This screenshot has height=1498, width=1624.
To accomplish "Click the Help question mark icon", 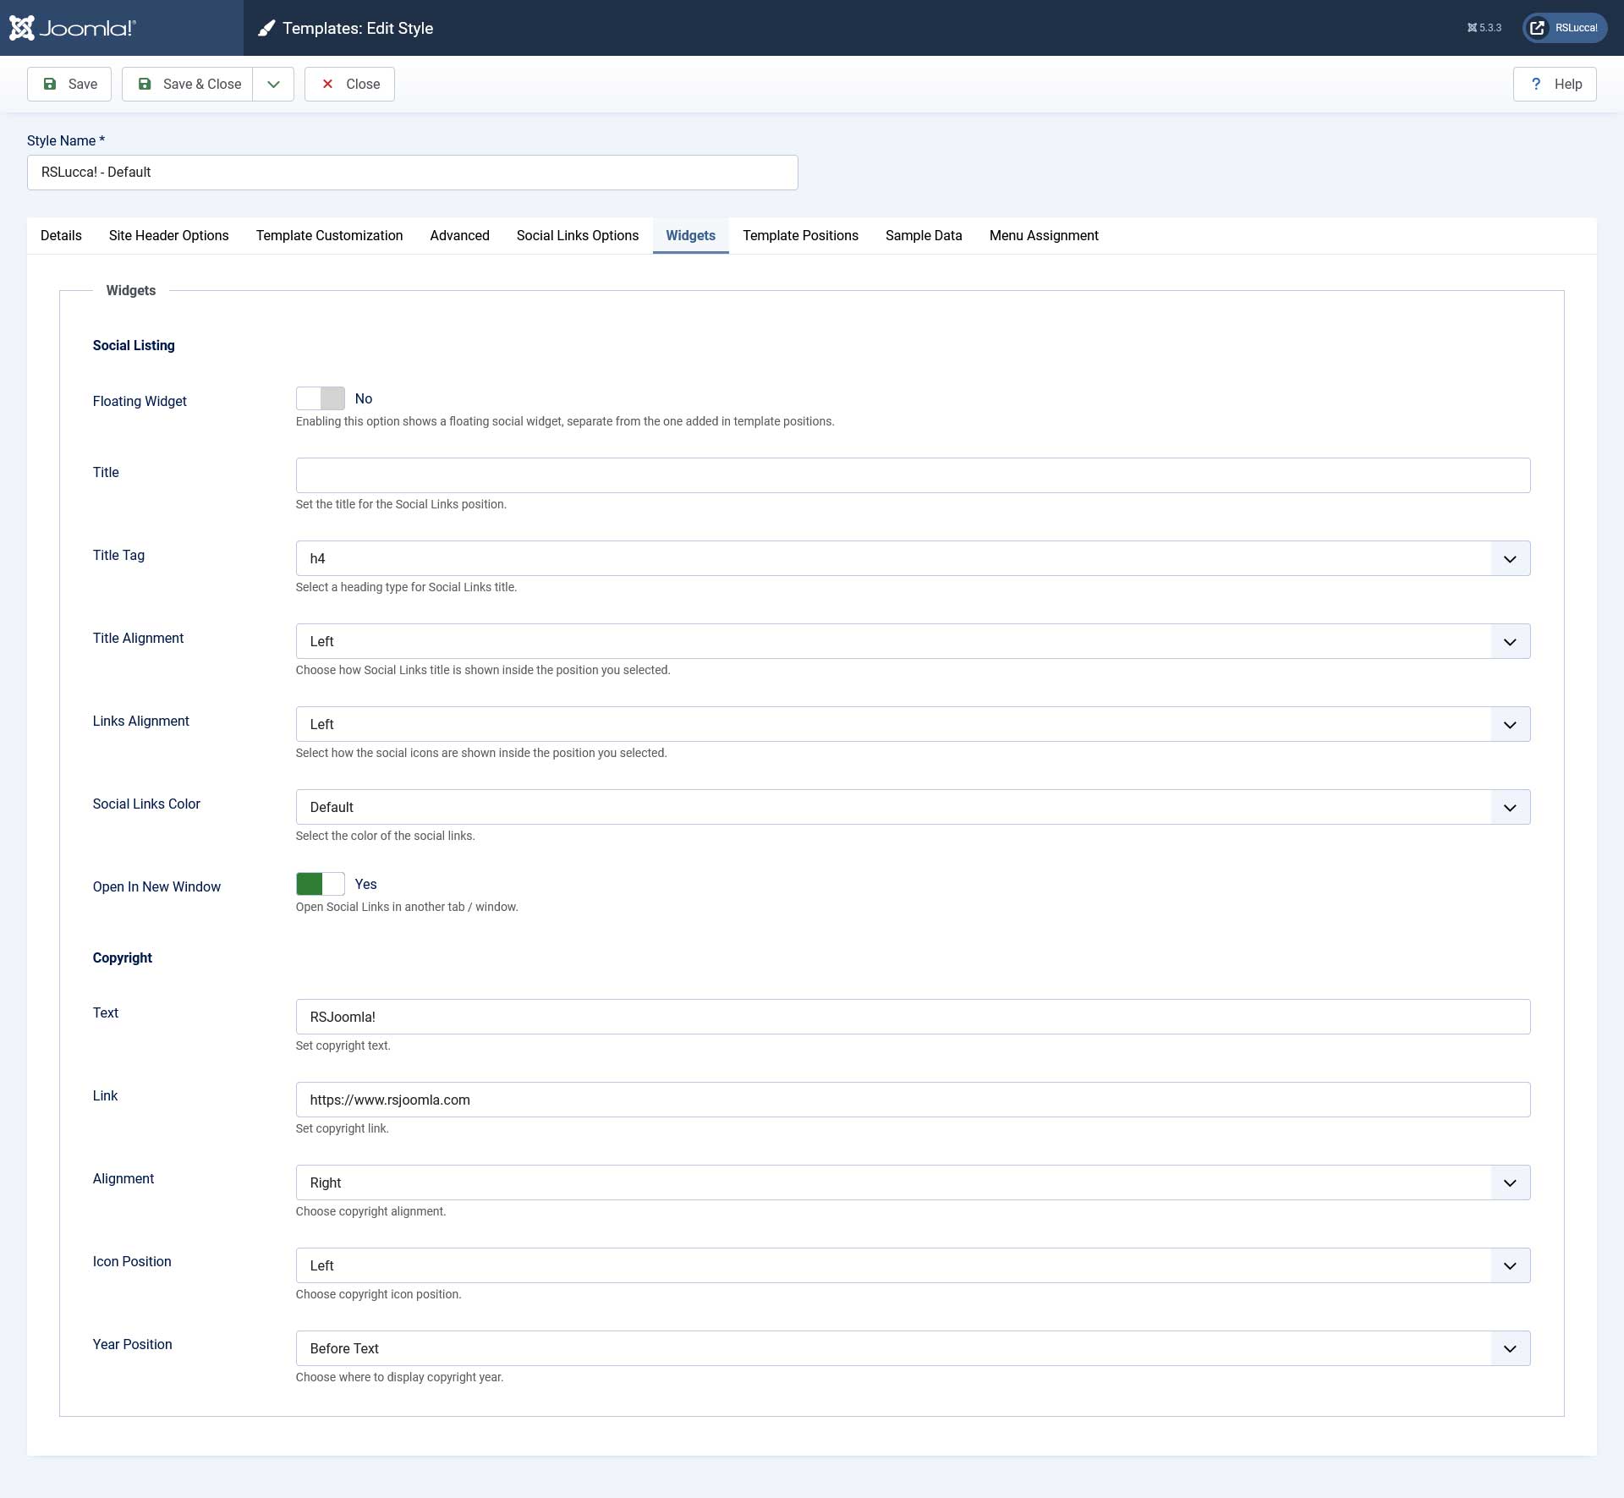I will (x=1536, y=84).
